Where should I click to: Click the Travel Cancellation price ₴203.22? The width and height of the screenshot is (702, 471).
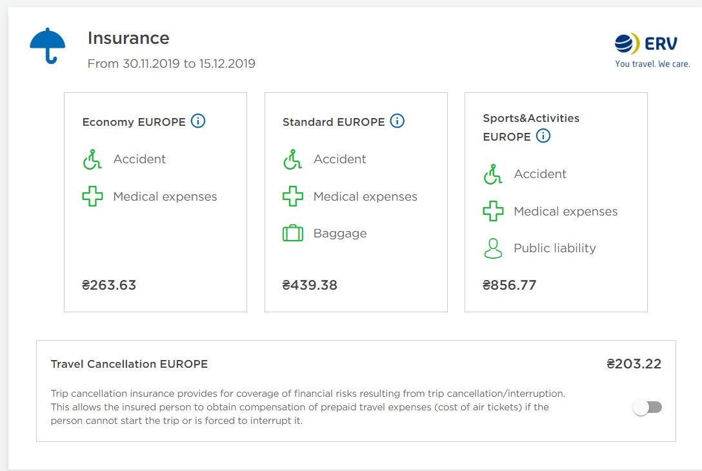[634, 364]
